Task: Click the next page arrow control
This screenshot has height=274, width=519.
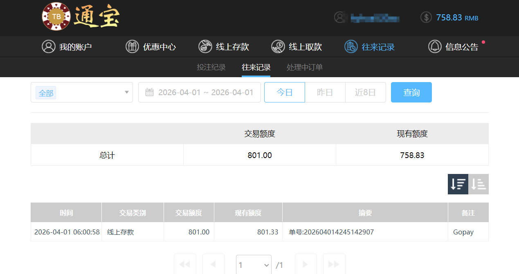Action: [306, 265]
